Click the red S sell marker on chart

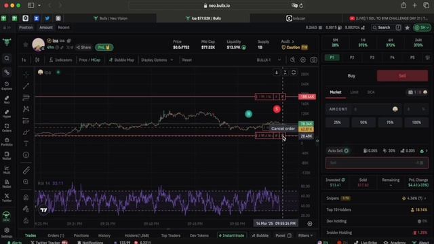pos(277,109)
